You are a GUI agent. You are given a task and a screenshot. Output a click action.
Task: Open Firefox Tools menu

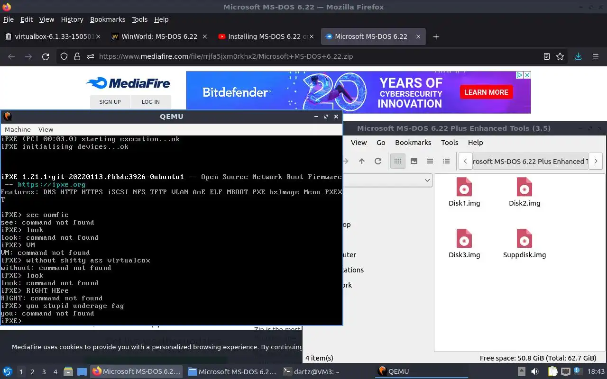pyautogui.click(x=140, y=19)
